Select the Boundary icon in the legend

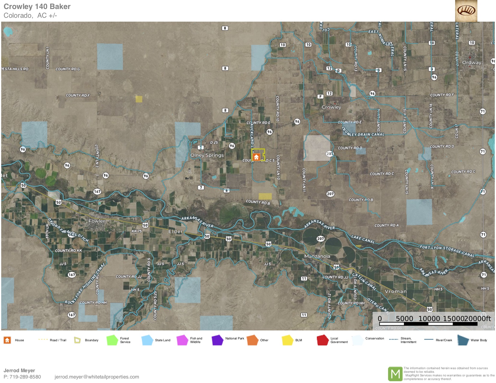coord(77,340)
